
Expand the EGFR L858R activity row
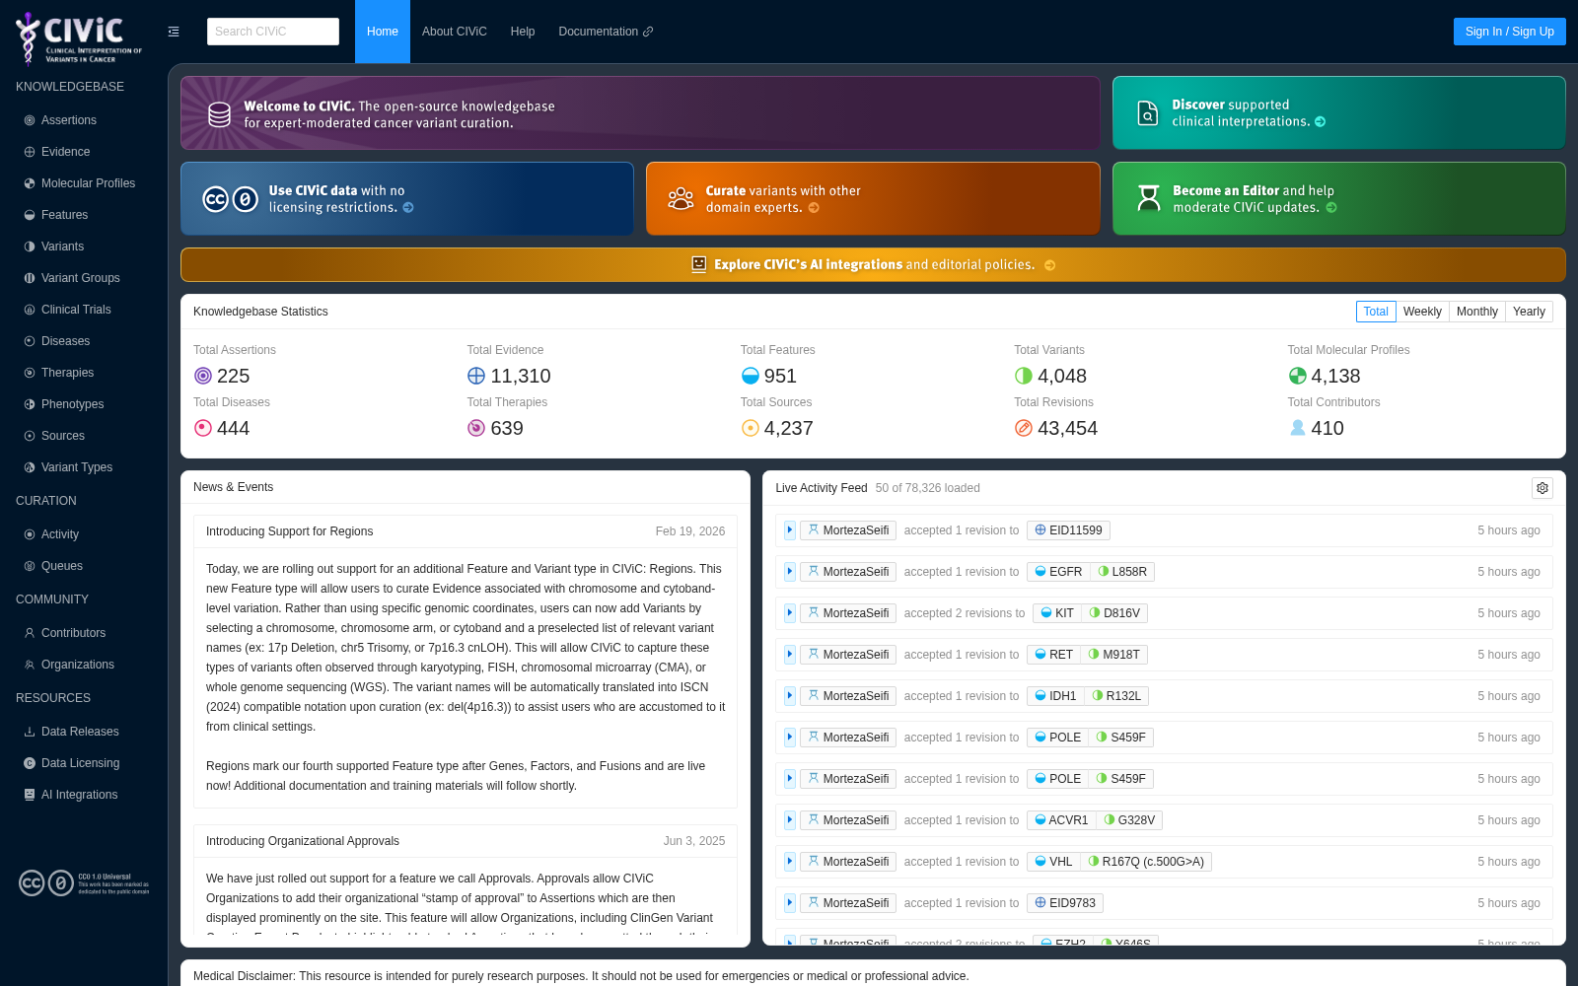click(790, 572)
